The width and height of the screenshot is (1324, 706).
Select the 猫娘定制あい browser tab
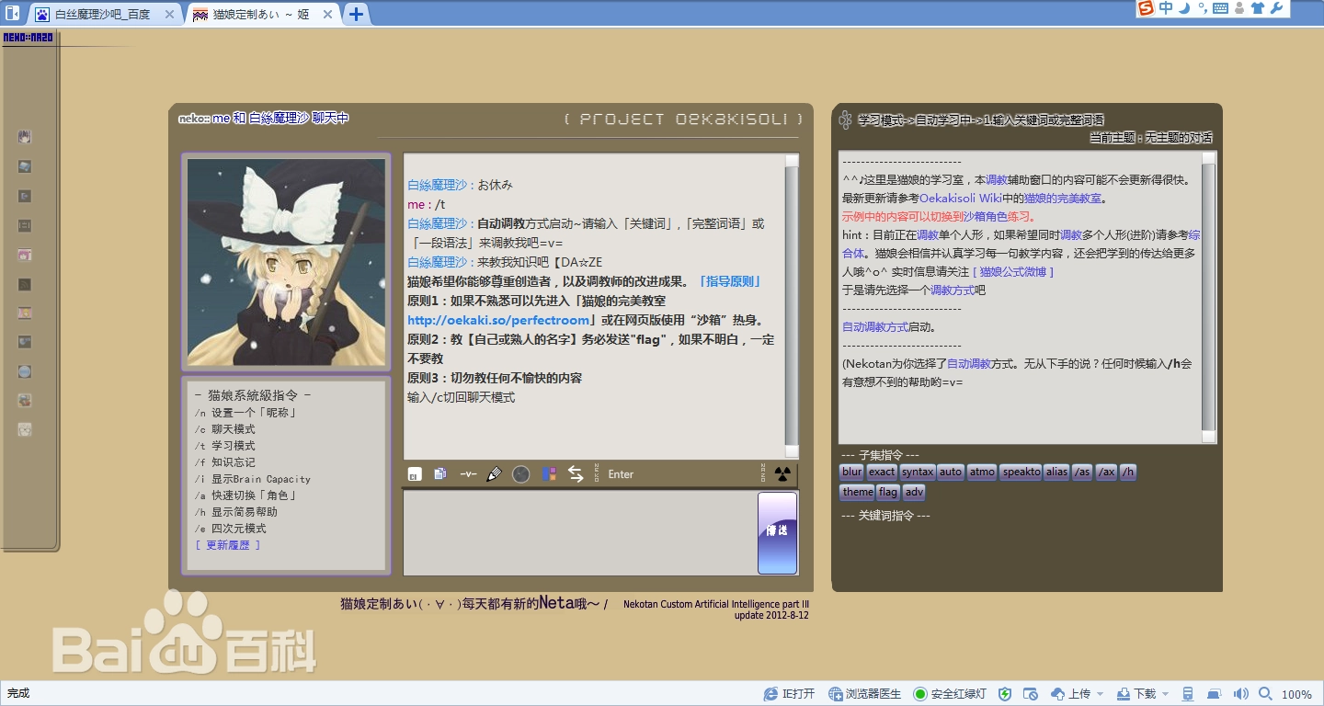(x=262, y=14)
